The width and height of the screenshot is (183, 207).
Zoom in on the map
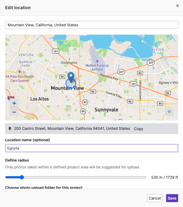tap(14, 103)
